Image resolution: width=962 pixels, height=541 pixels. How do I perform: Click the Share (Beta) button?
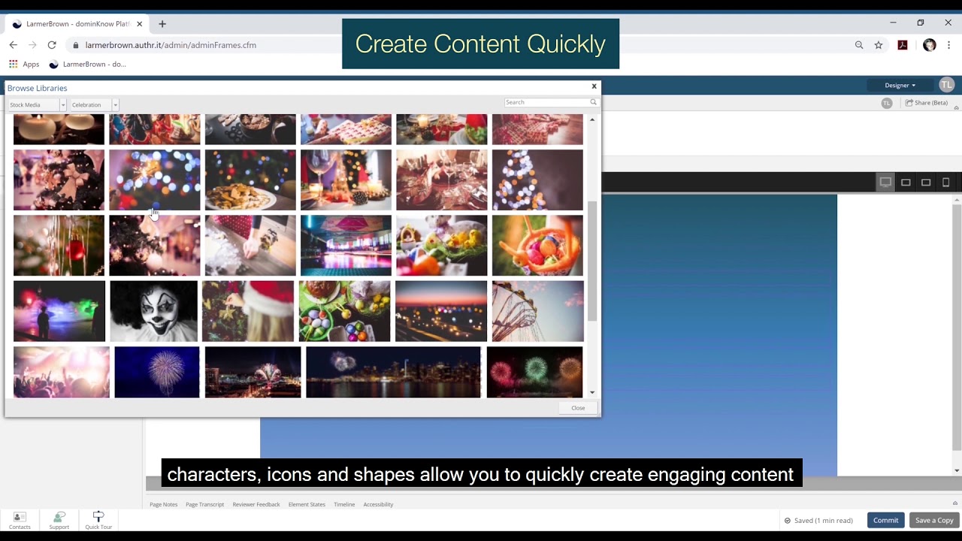click(x=927, y=103)
